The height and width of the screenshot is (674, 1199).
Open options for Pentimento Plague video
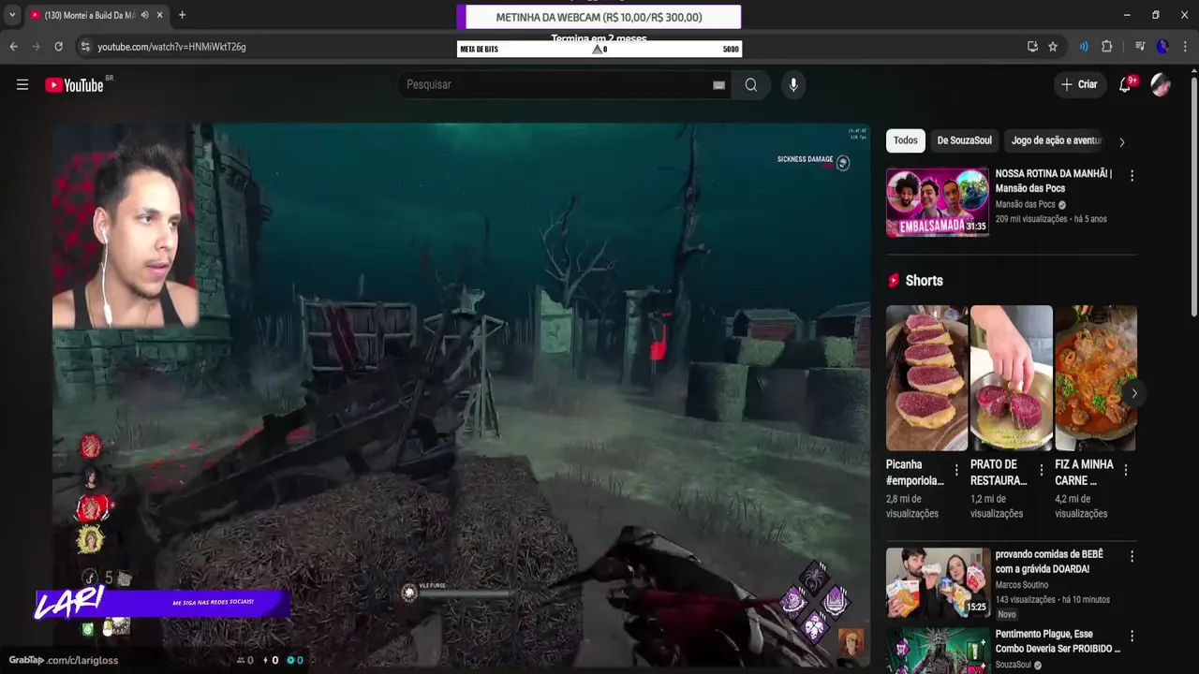(x=1132, y=636)
